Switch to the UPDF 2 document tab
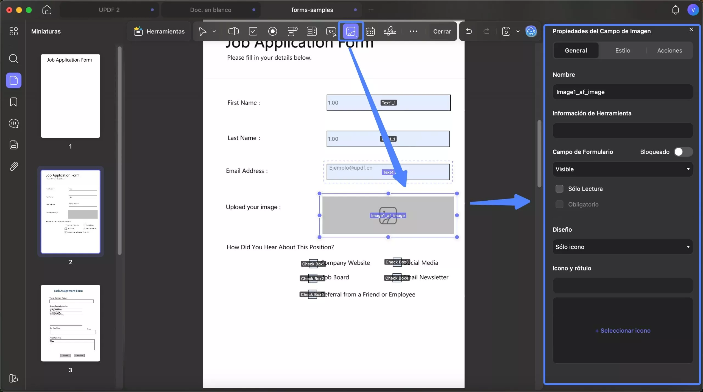Image resolution: width=703 pixels, height=392 pixels. click(x=109, y=10)
